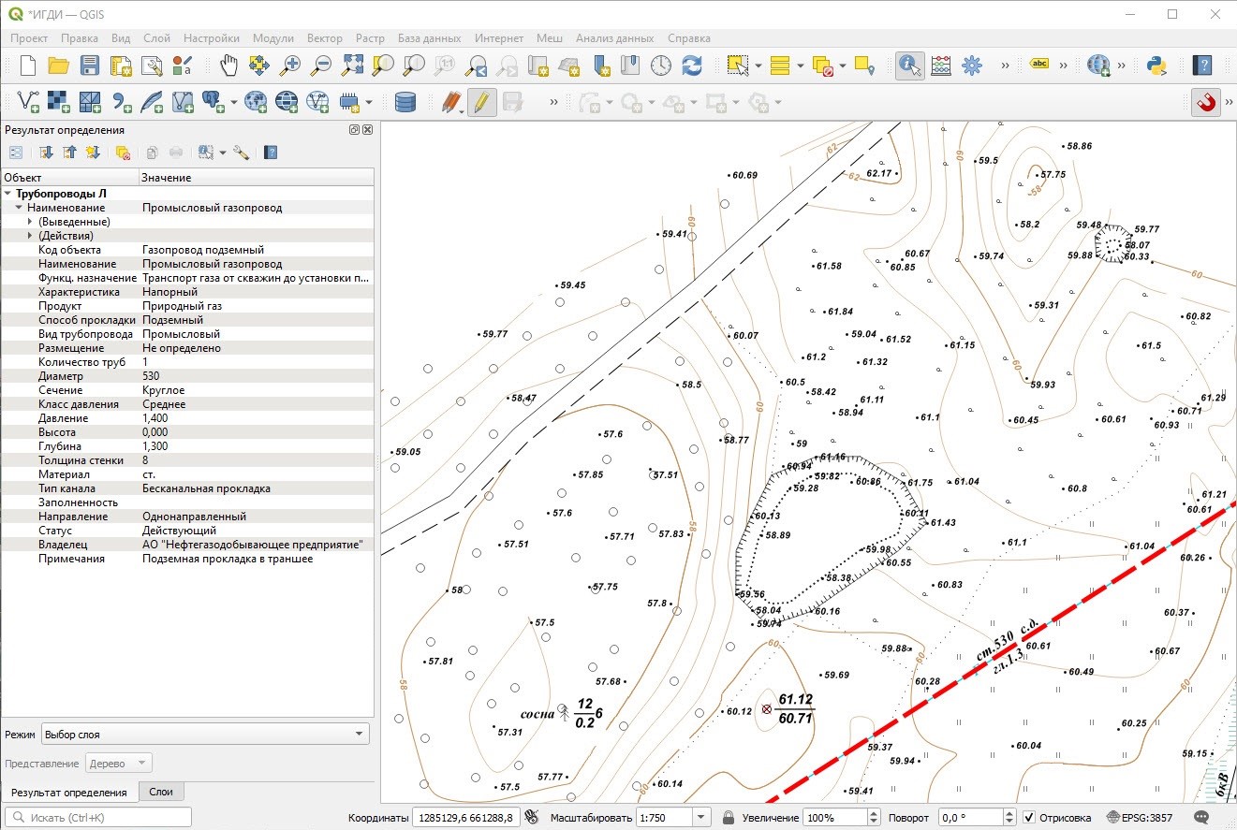Click Zoom Last magnifier with left arrow
The image size is (1237, 830).
click(x=477, y=66)
